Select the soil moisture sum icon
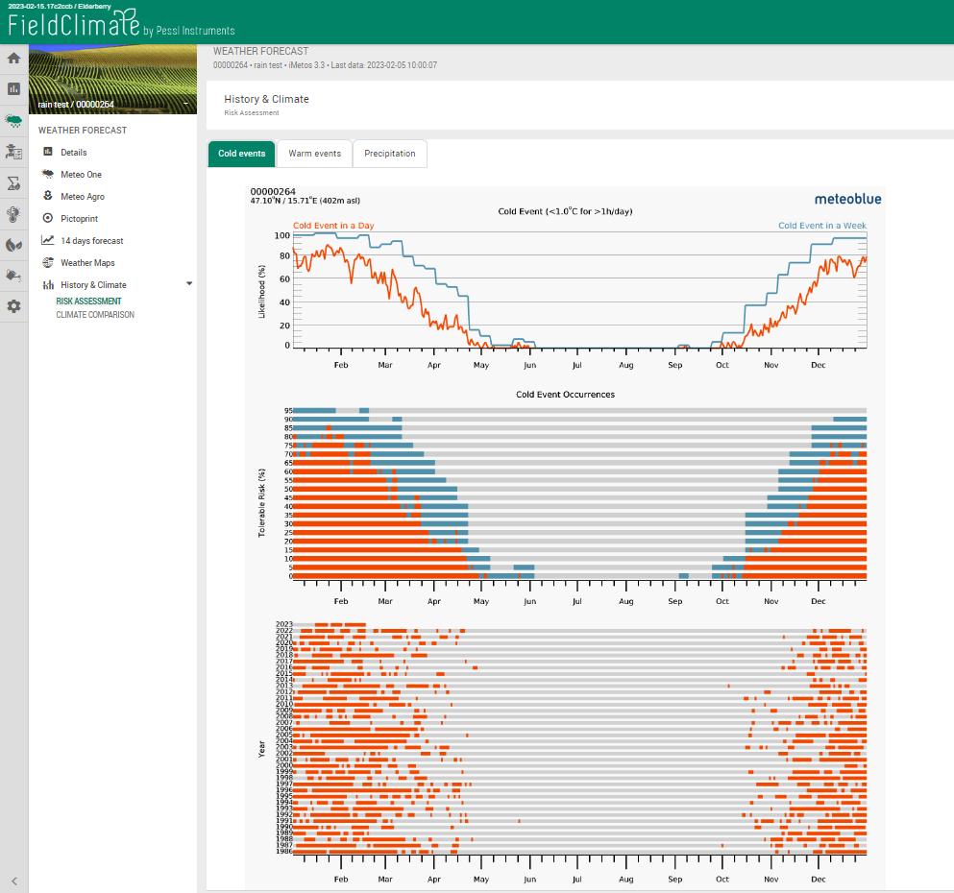Viewport: 954px width, 893px height. pos(13,182)
